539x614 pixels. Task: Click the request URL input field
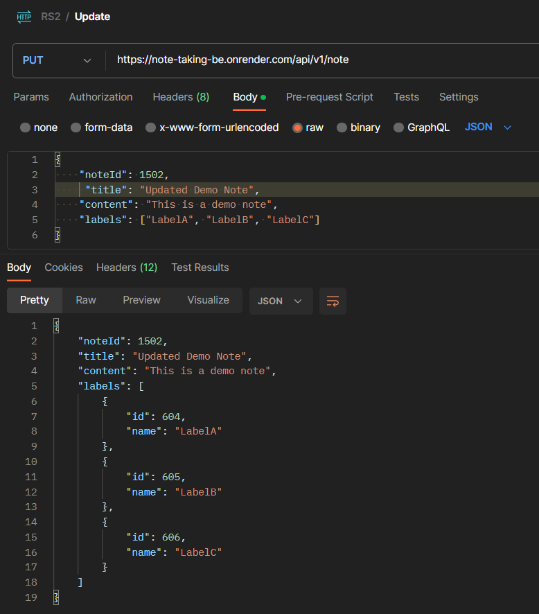coord(277,60)
